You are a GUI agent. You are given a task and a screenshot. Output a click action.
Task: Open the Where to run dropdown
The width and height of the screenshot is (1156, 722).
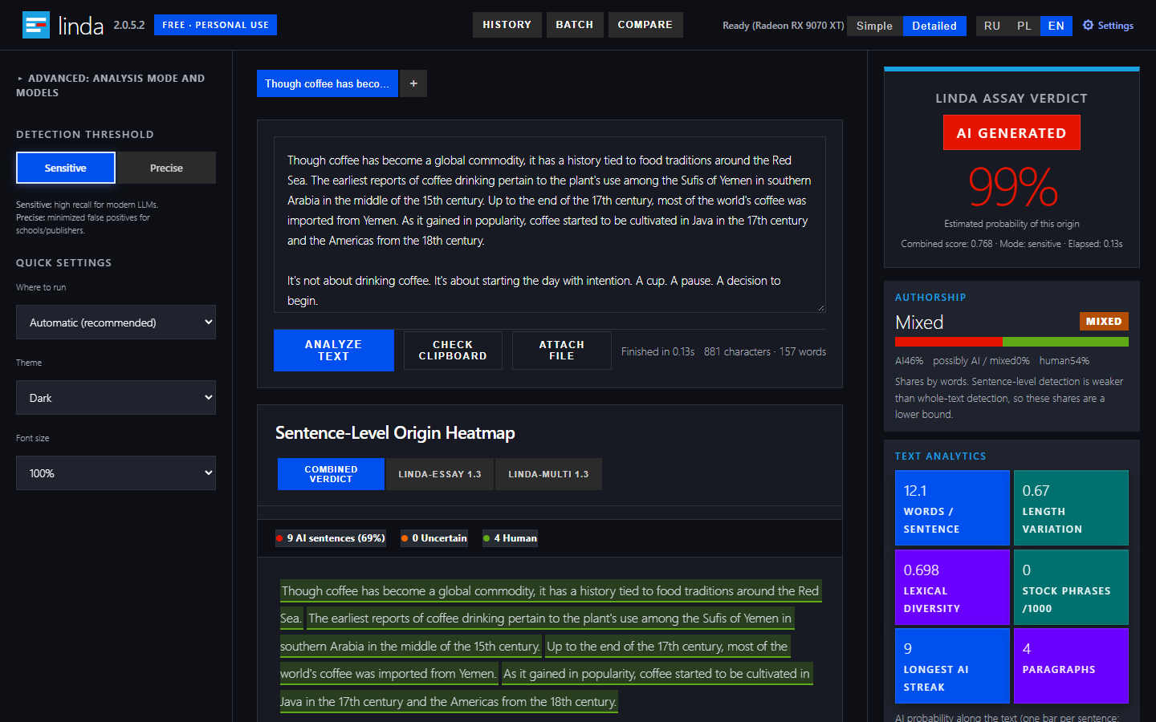116,322
